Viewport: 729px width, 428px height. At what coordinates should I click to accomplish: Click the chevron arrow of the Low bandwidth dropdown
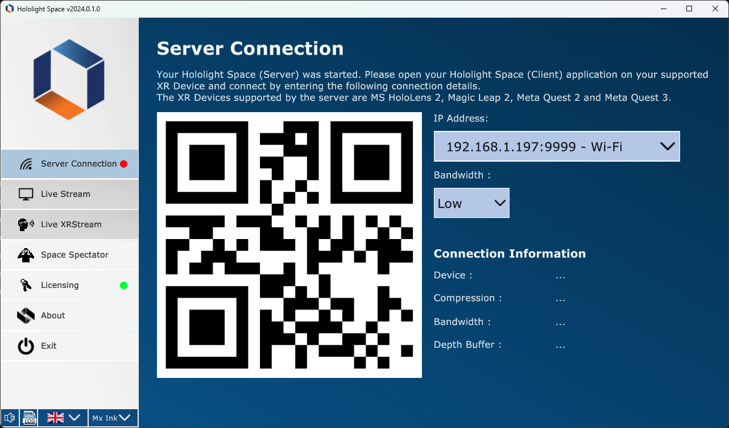[500, 203]
